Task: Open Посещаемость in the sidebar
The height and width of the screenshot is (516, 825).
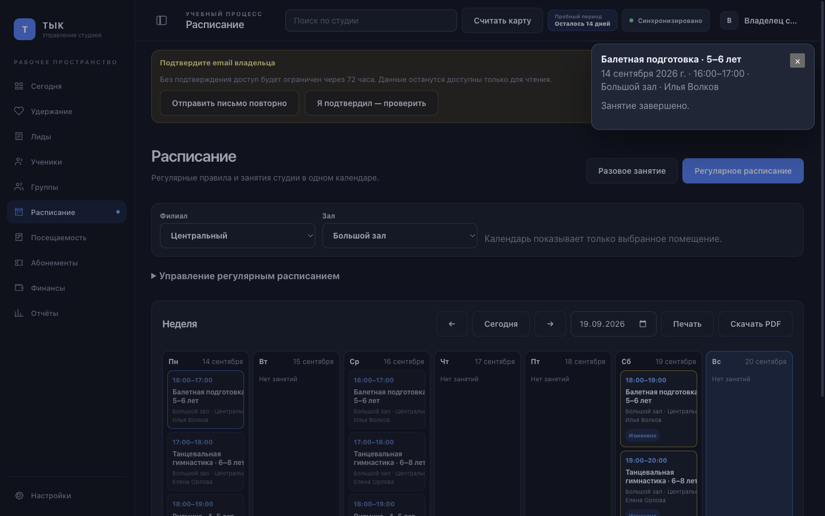Action: [x=66, y=237]
